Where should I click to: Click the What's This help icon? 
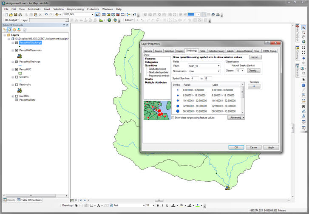(134, 14)
